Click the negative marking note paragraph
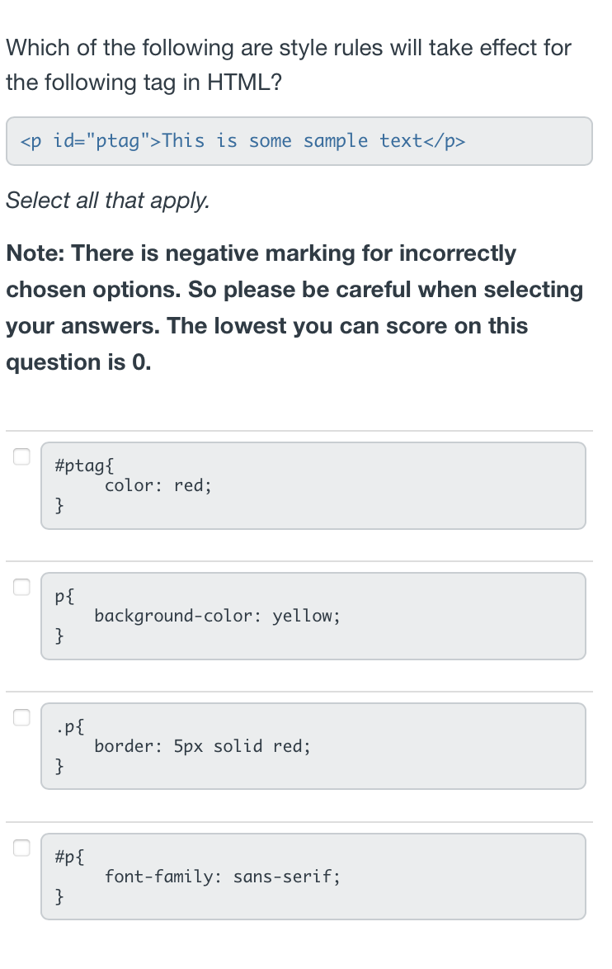 tap(294, 307)
